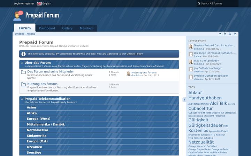The height and width of the screenshot is (156, 251).
Task: Open Das Forum und seine Mitglieder board
Action: [51, 72]
